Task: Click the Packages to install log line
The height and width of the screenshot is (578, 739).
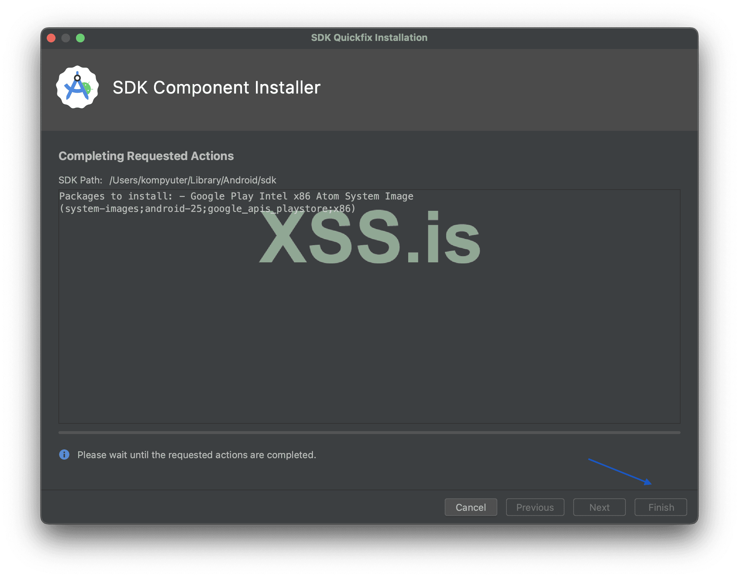Action: [236, 197]
